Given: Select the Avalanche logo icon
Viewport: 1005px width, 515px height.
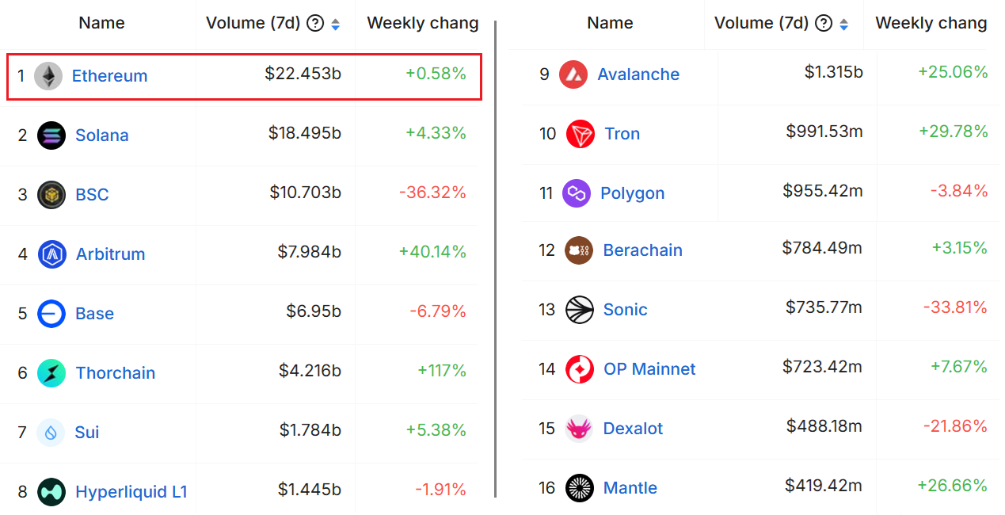Looking at the screenshot, I should (x=573, y=74).
